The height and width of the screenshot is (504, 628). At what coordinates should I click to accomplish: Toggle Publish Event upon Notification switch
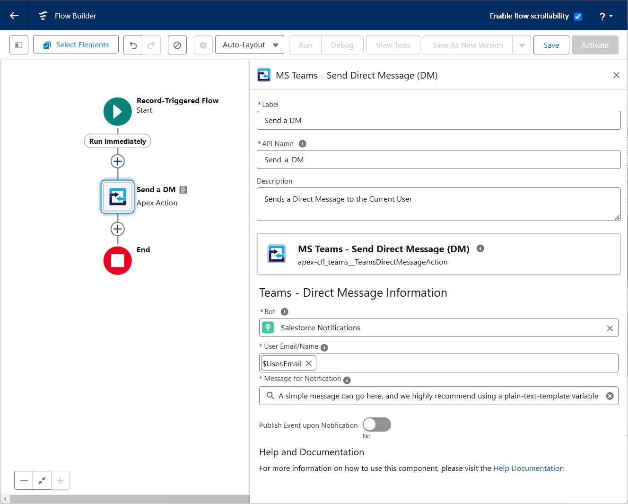click(x=377, y=424)
